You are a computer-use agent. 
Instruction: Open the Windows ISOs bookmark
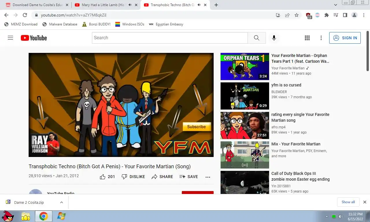130,24
